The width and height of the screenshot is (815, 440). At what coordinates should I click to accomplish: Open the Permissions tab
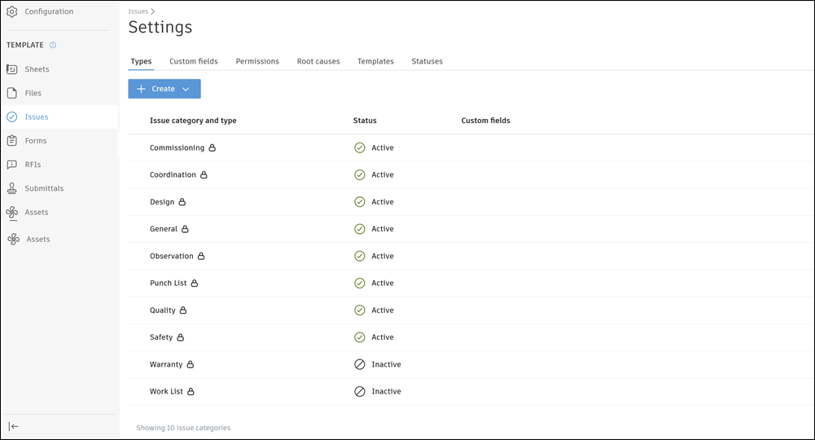[x=257, y=61]
